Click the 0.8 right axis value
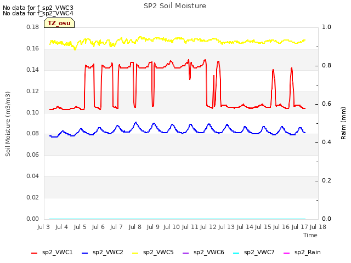 326,66
